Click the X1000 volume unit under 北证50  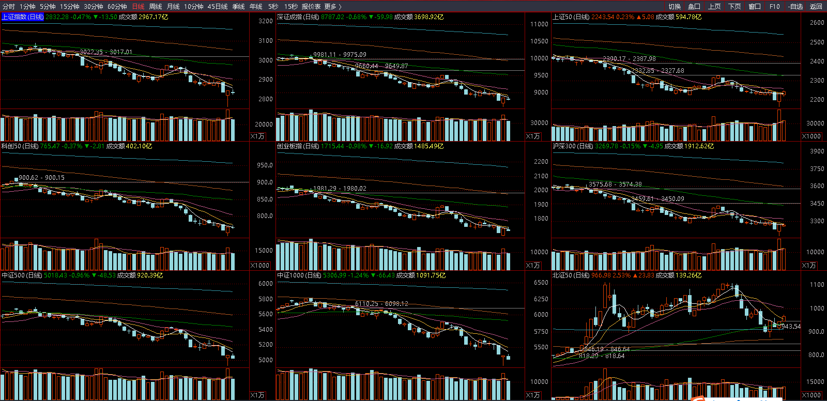coord(811,395)
